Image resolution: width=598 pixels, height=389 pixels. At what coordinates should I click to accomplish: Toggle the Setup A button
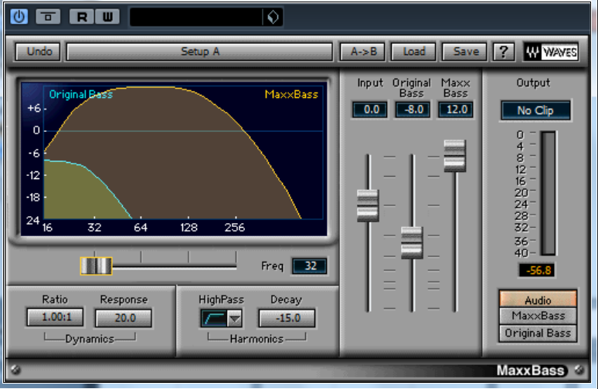tap(200, 52)
